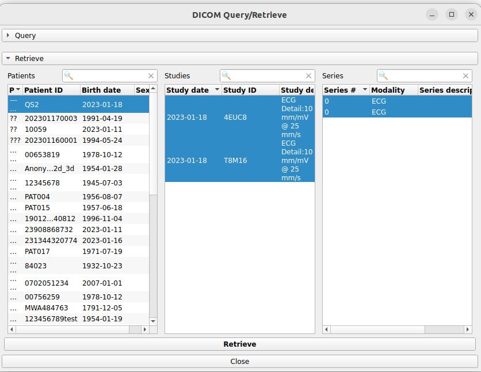Viewport: 481px width, 372px height.
Task: Click the magnifier icon in Patients search
Action: [x=69, y=76]
